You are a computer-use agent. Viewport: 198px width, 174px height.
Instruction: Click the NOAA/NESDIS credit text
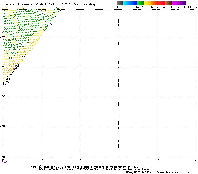(158, 172)
